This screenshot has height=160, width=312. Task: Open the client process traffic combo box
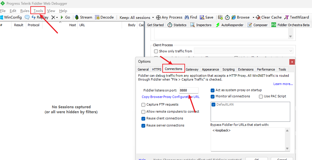pos(244,51)
